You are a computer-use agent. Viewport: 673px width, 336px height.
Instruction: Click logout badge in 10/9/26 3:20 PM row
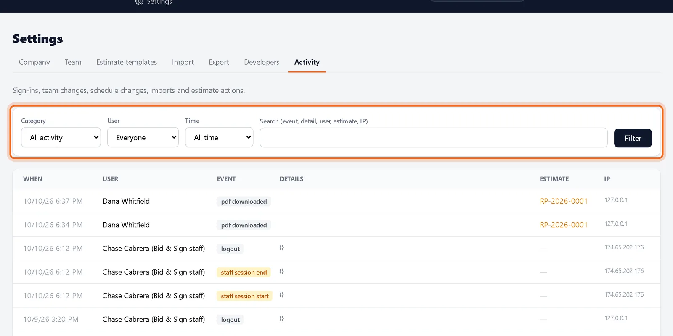coord(231,320)
